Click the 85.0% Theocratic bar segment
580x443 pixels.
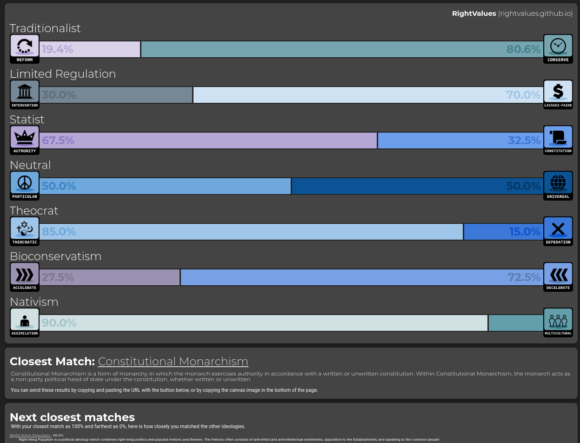(251, 232)
